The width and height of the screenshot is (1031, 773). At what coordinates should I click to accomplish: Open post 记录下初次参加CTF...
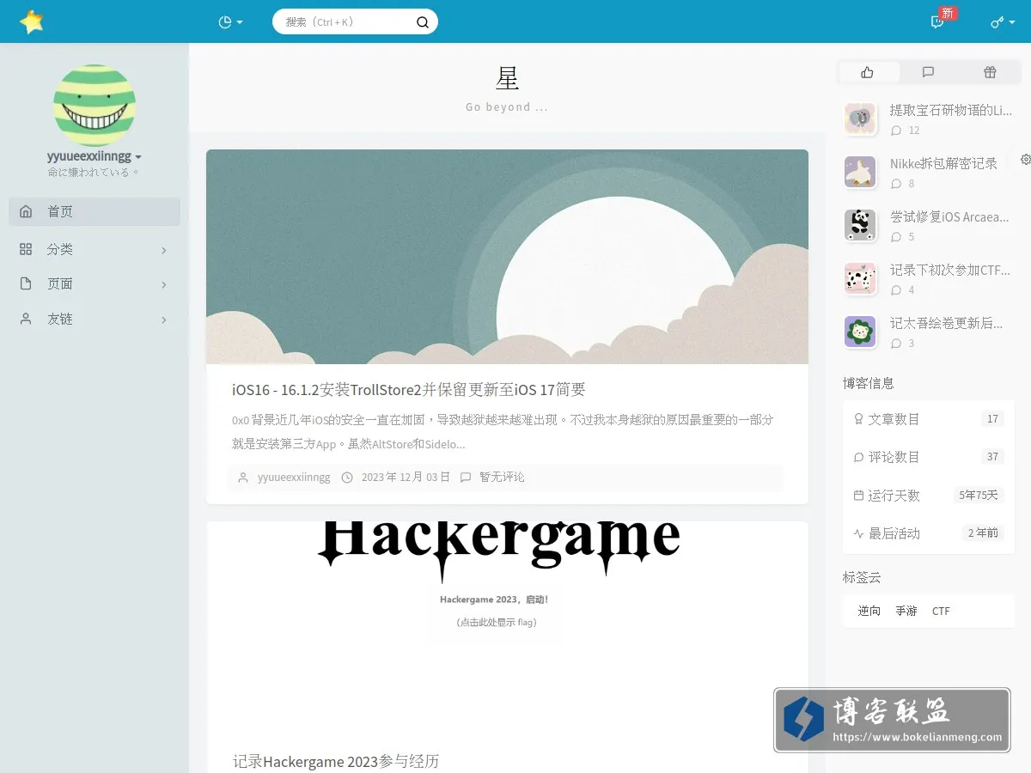950,270
